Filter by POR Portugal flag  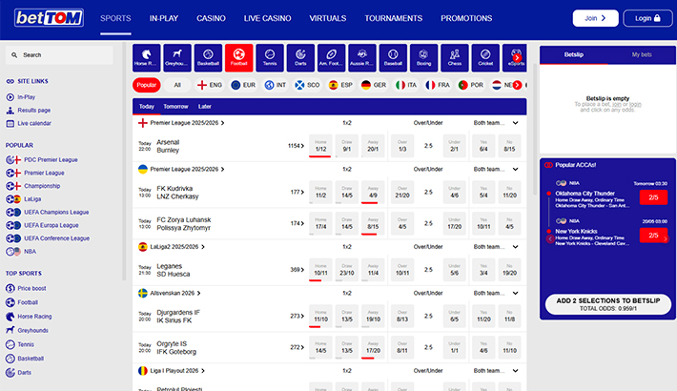[x=471, y=85]
